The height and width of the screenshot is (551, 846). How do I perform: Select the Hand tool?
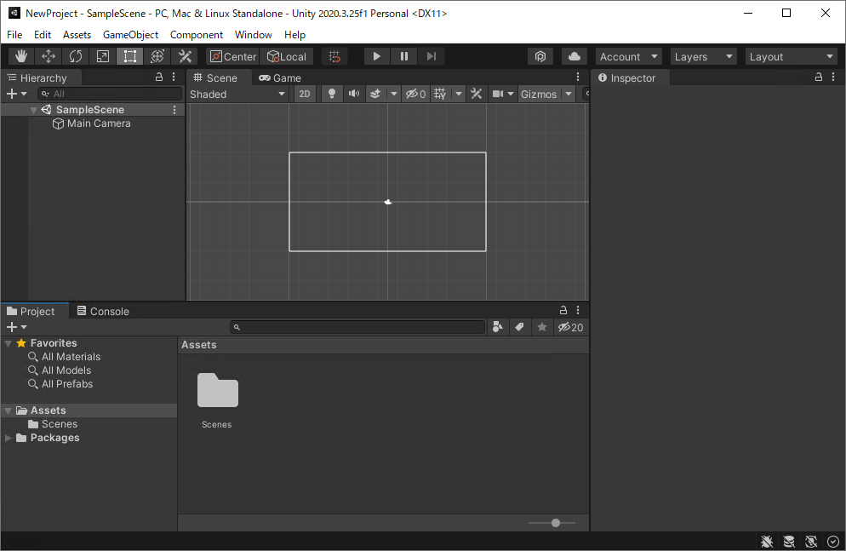pyautogui.click(x=21, y=56)
